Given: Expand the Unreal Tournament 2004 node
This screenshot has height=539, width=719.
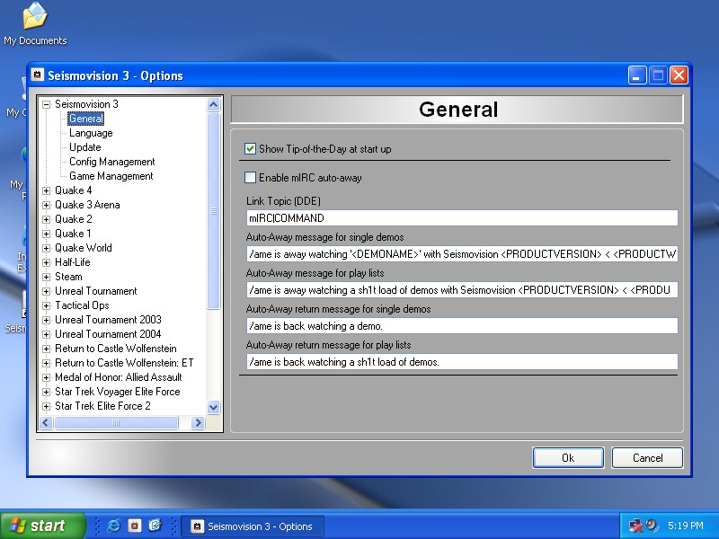Looking at the screenshot, I should pos(47,334).
